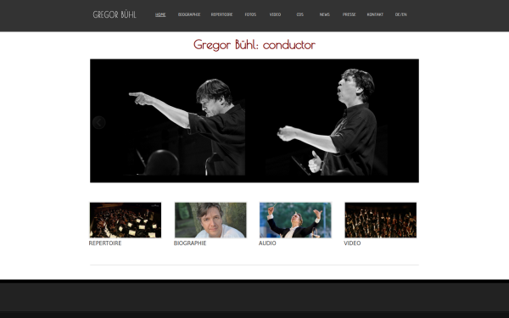Click the AUDIO caption link
This screenshot has height=318, width=509.
267,243
